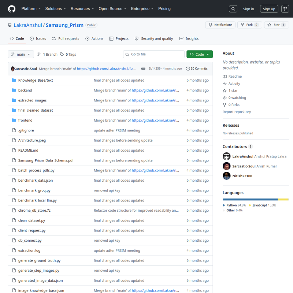Open the backend folder
Image resolution: width=293 pixels, height=293 pixels.
pos(25,90)
